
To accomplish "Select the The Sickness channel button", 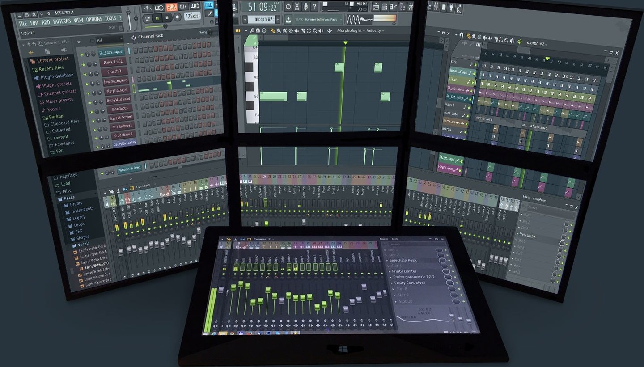I will point(122,127).
